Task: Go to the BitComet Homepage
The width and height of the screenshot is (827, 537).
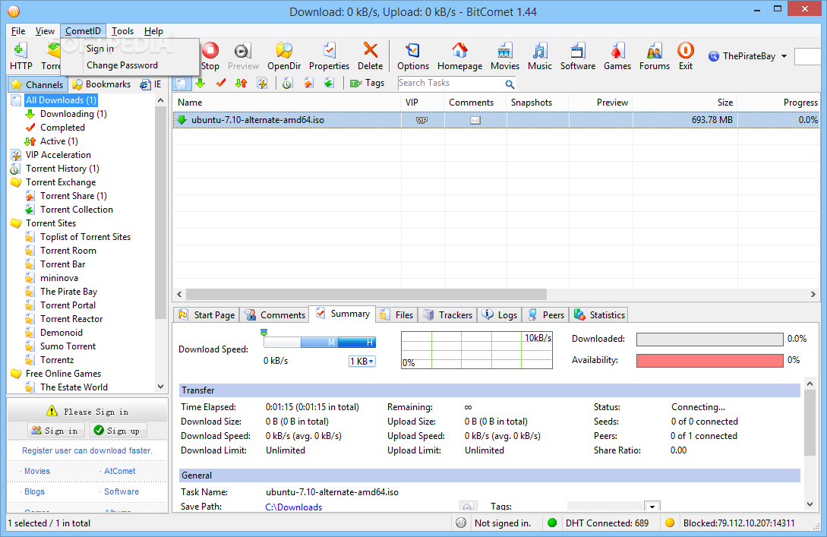Action: (459, 56)
